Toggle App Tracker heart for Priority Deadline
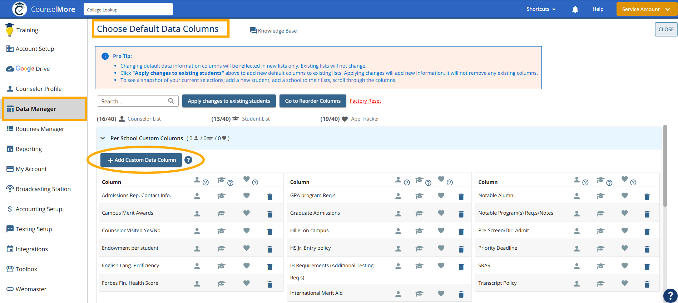678x303 pixels. pyautogui.click(x=624, y=248)
